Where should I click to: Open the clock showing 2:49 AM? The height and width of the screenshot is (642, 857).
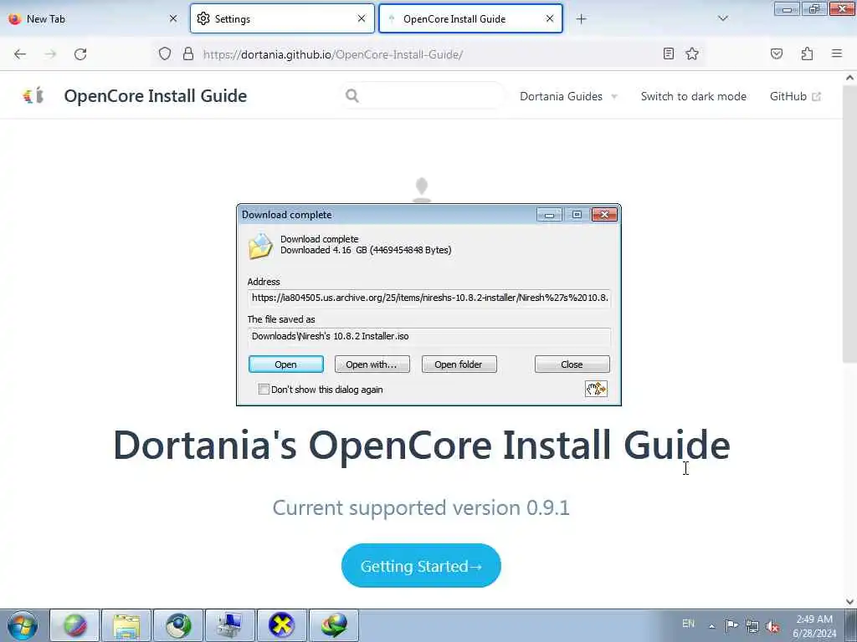point(814,626)
